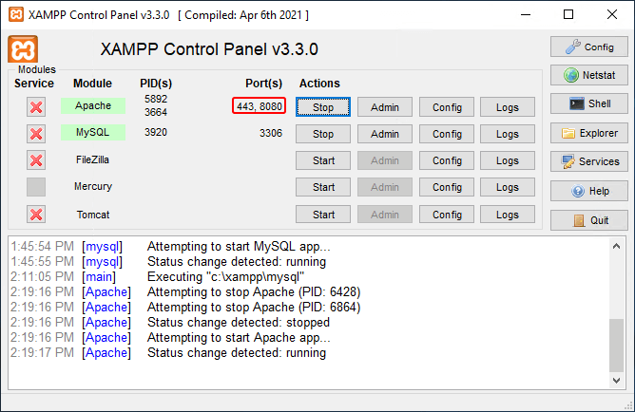The height and width of the screenshot is (412, 635).
Task: Click MySQL PID 3920
Action: pyautogui.click(x=156, y=132)
